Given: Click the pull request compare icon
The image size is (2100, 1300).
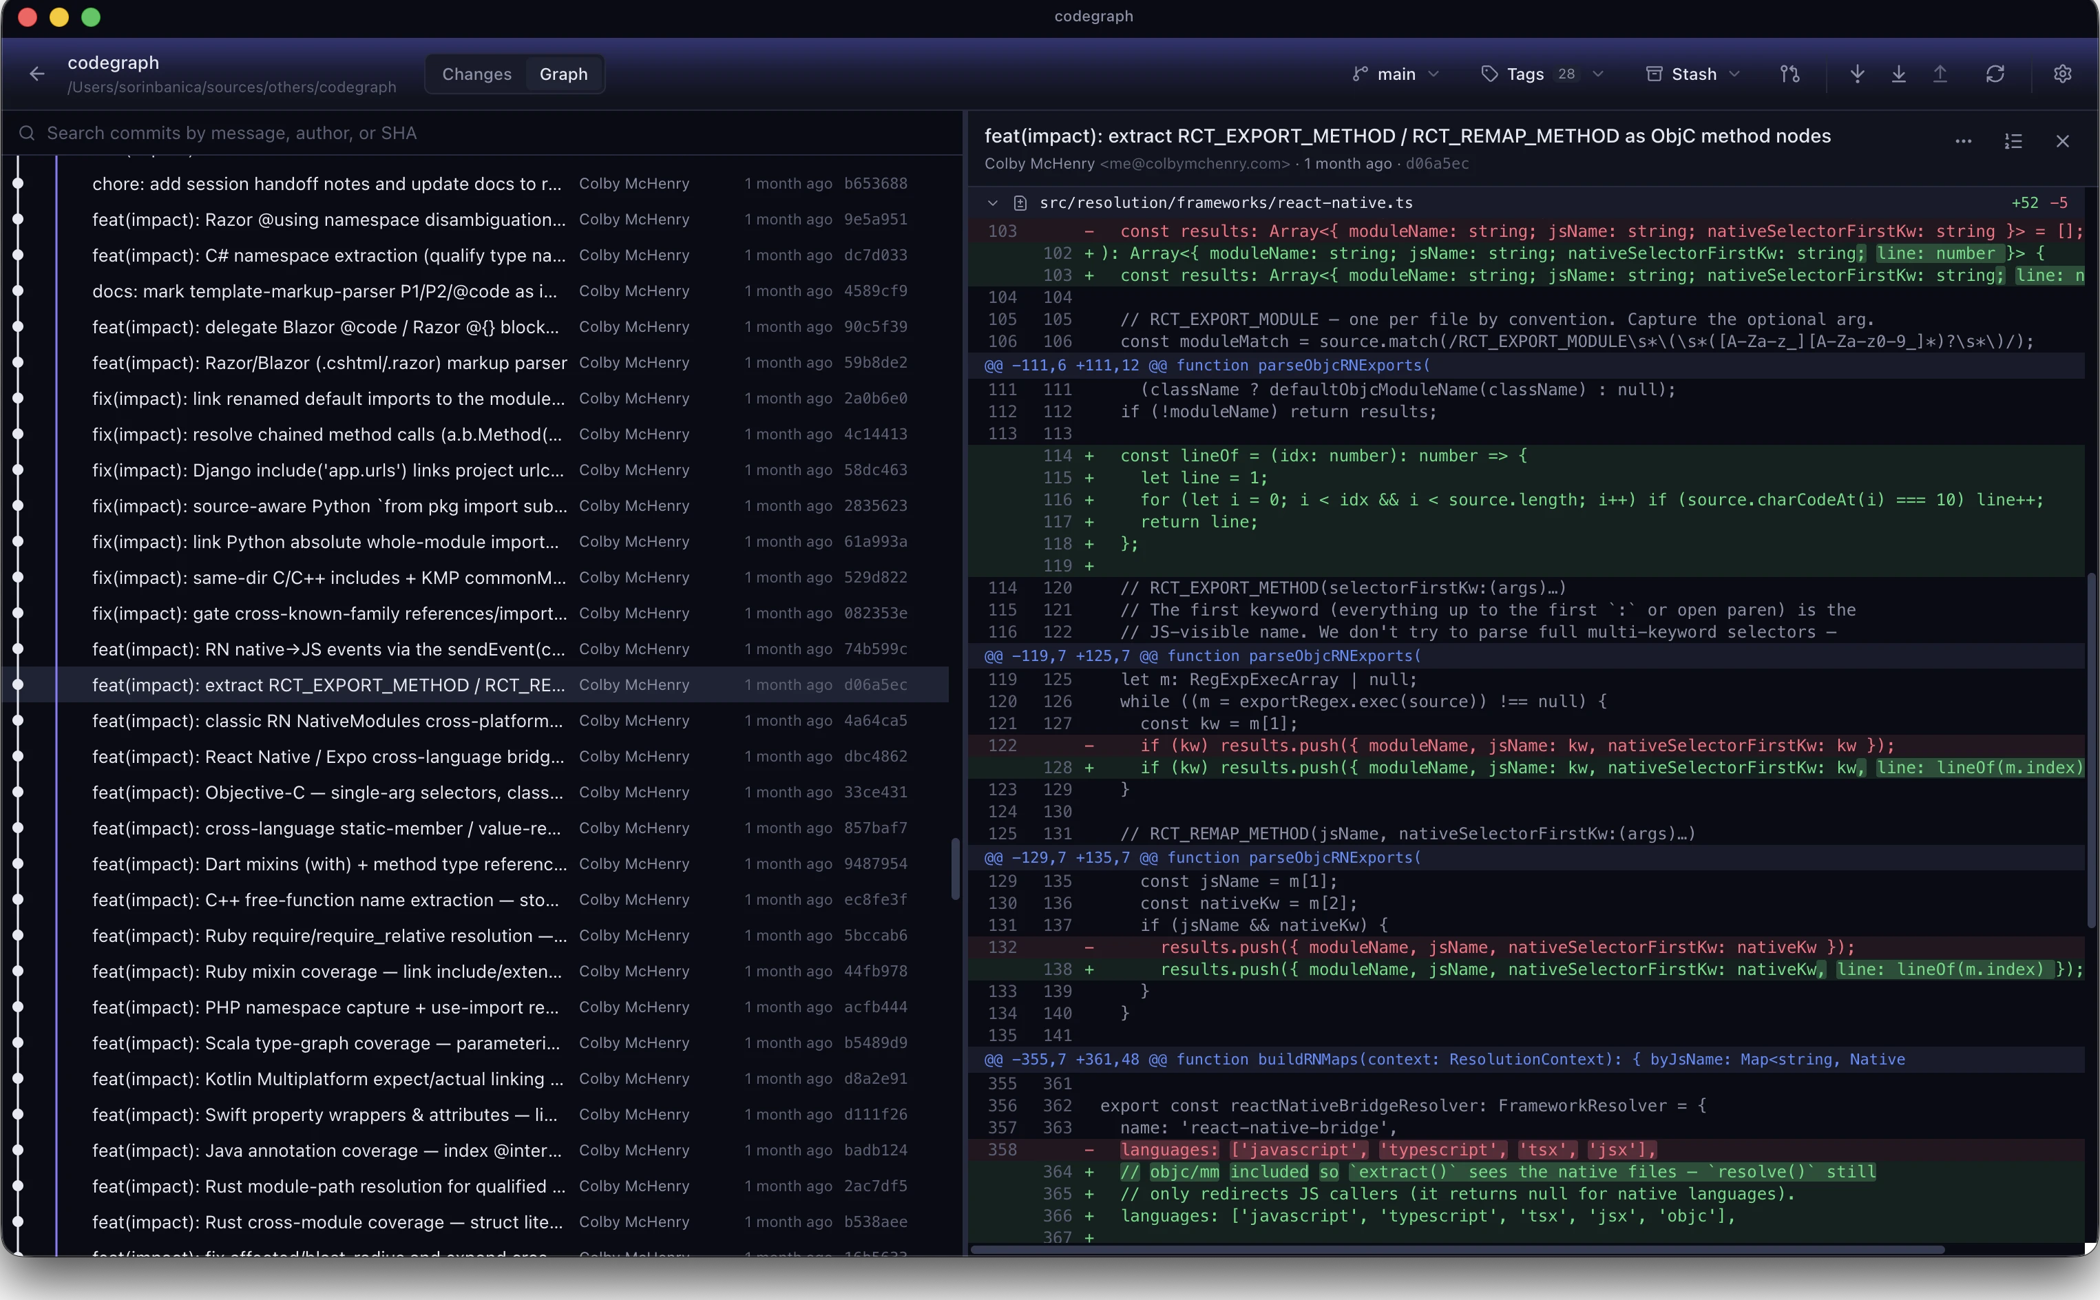Looking at the screenshot, I should point(1789,74).
